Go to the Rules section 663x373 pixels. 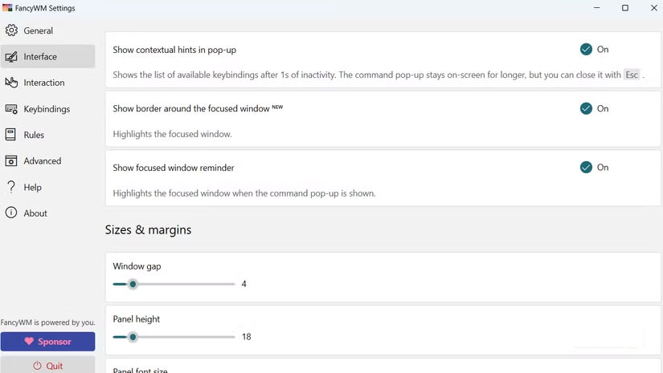[34, 135]
